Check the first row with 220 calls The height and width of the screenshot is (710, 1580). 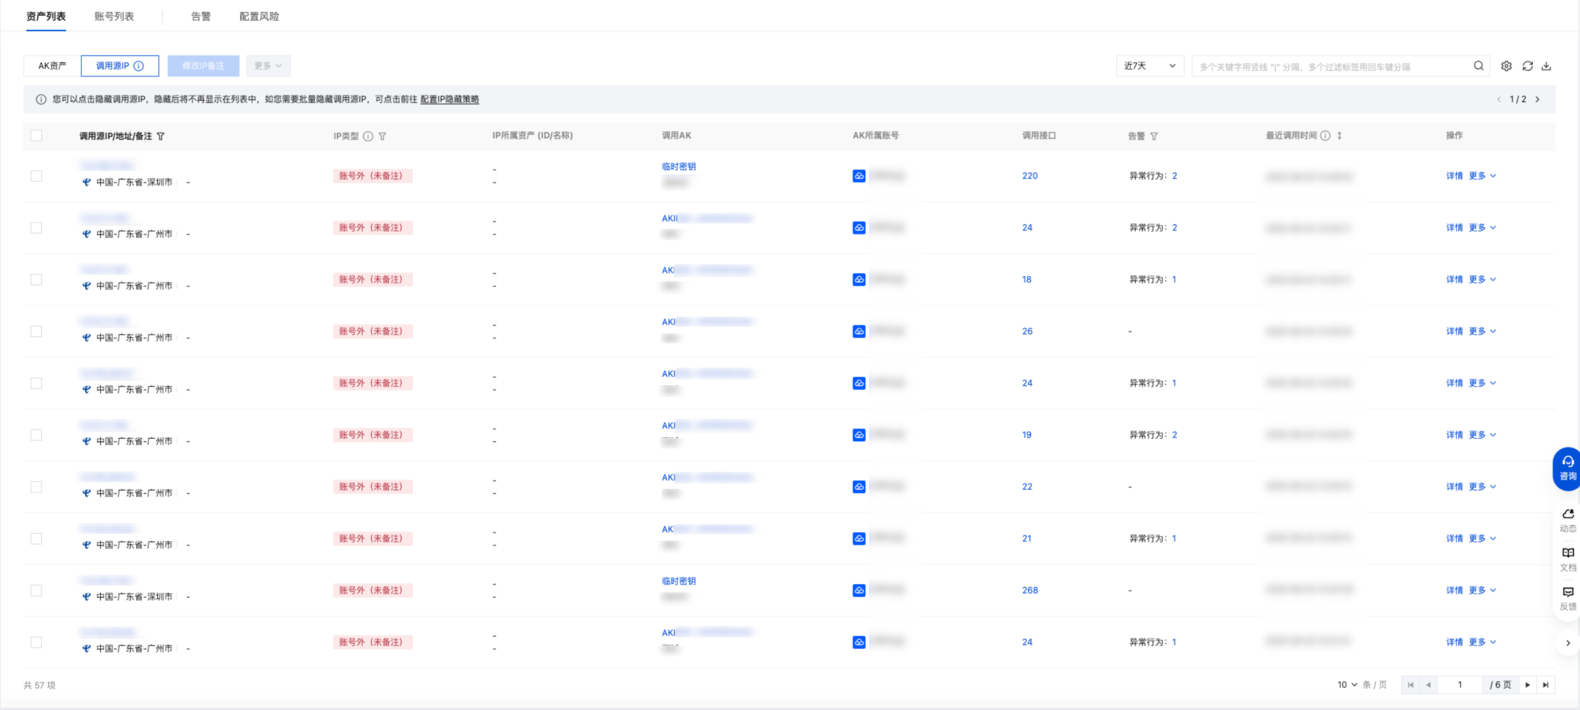coord(36,176)
